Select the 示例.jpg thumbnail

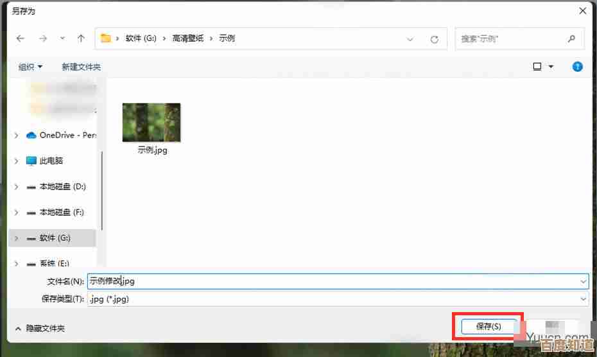pyautogui.click(x=151, y=123)
